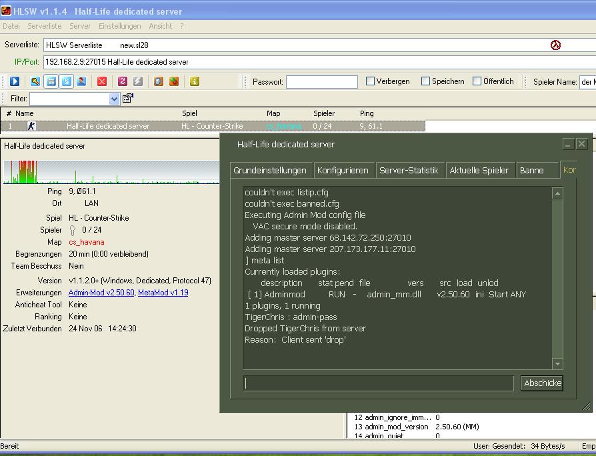Image resolution: width=596 pixels, height=456 pixels.
Task: Click the player portrait toolbar icon
Action: pyautogui.click(x=81, y=81)
